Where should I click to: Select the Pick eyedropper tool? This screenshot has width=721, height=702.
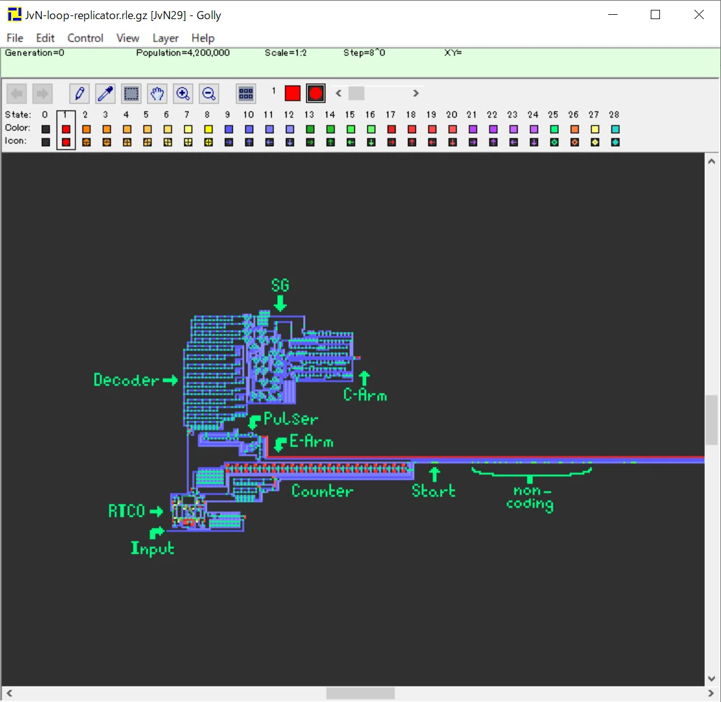[105, 94]
